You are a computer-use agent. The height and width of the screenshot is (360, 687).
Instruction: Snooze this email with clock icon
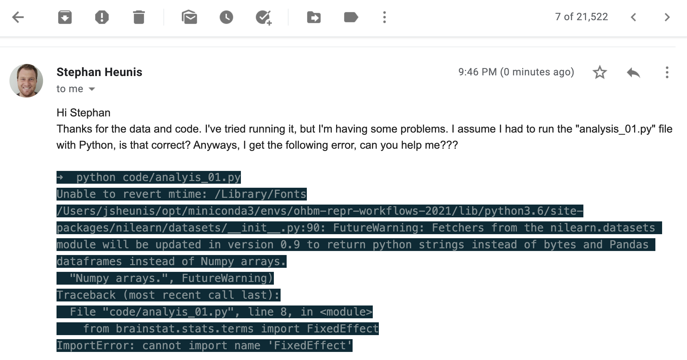coord(226,17)
